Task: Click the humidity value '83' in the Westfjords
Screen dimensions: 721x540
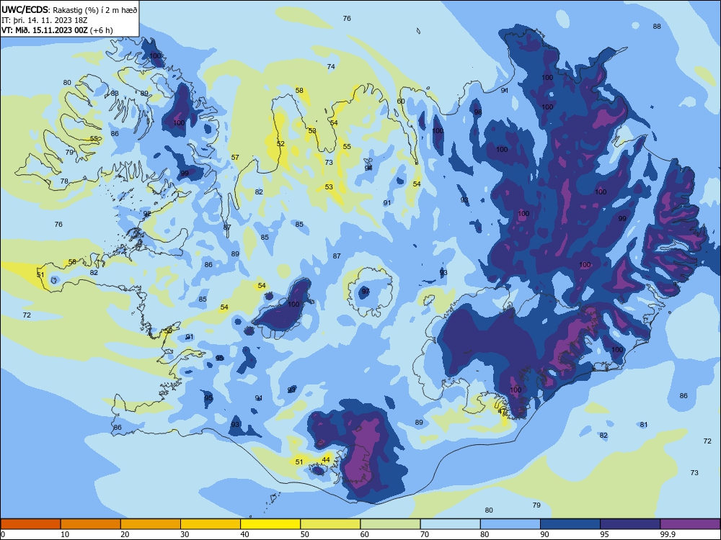Action: click(115, 93)
